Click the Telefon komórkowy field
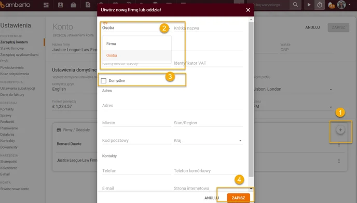Screen dimensions: 357x203 pos(208,171)
